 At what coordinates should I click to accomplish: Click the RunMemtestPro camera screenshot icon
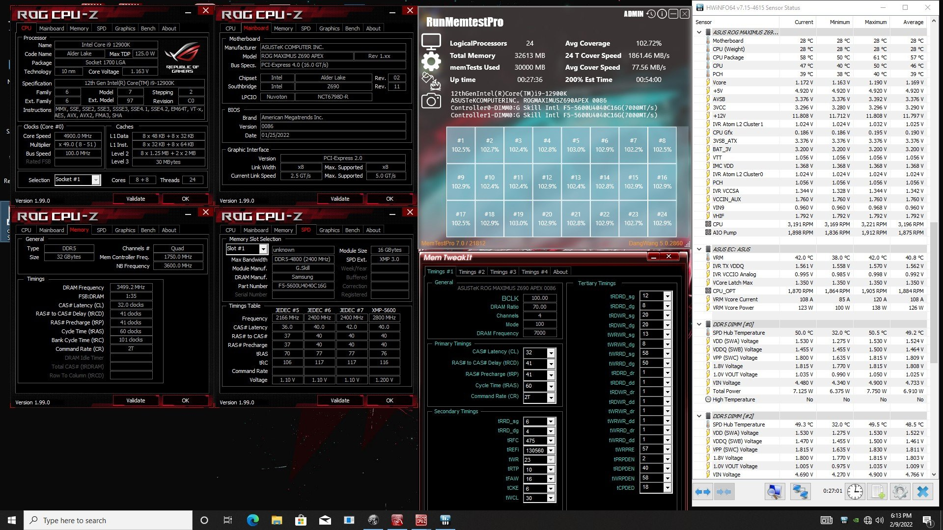(431, 101)
